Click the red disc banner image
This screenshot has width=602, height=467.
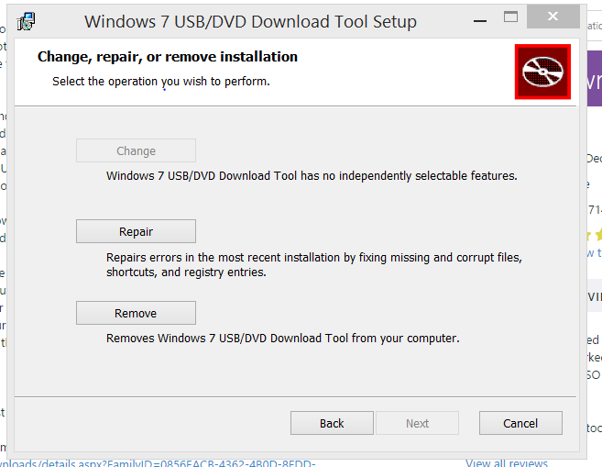click(x=542, y=72)
